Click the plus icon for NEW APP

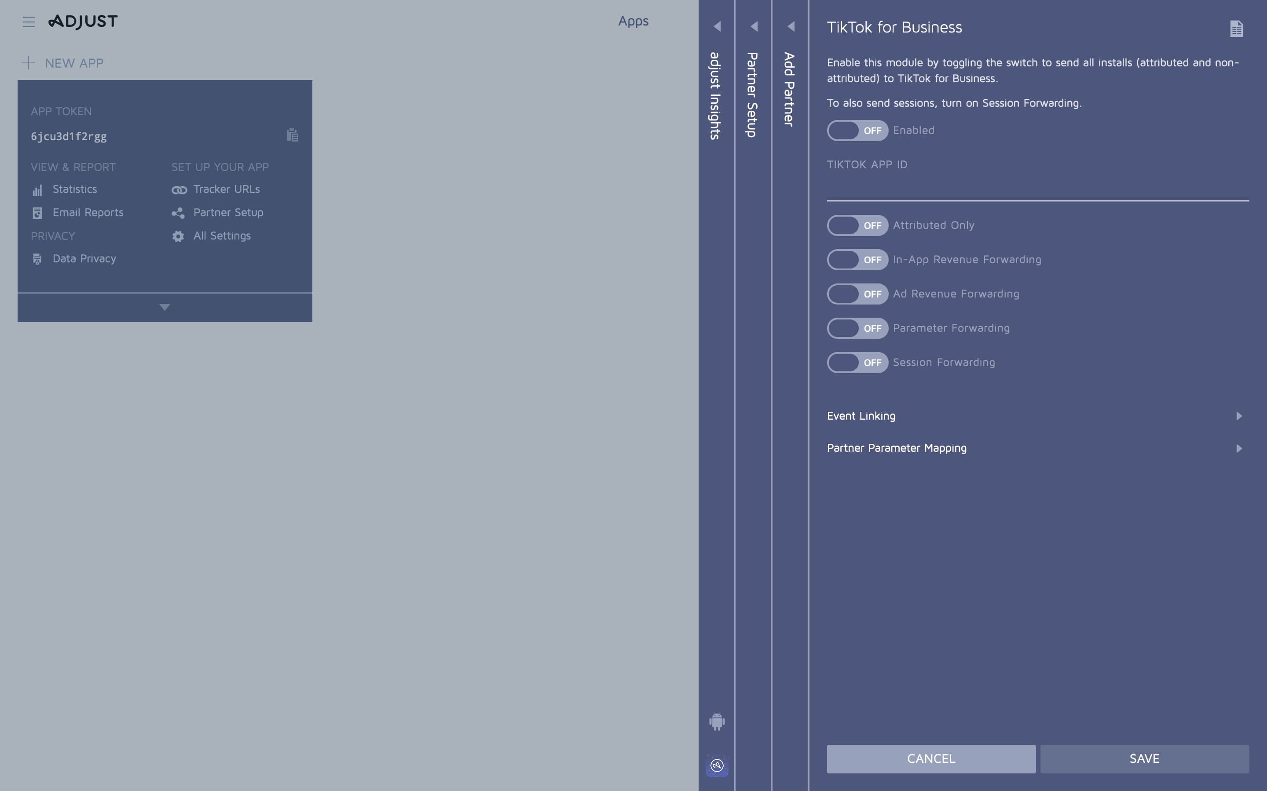click(28, 63)
